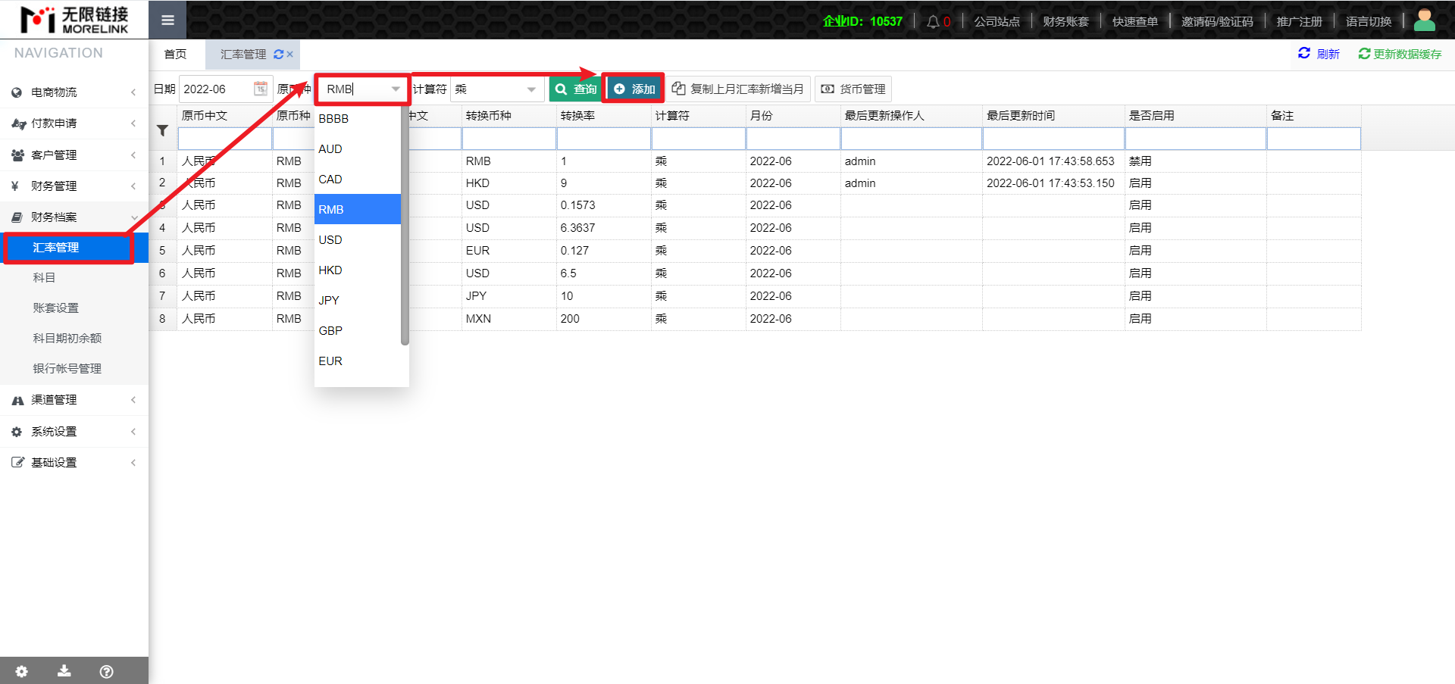Screen dimensions: 1455x684
Task: Open the date picker calendar icon
Action: pos(260,89)
